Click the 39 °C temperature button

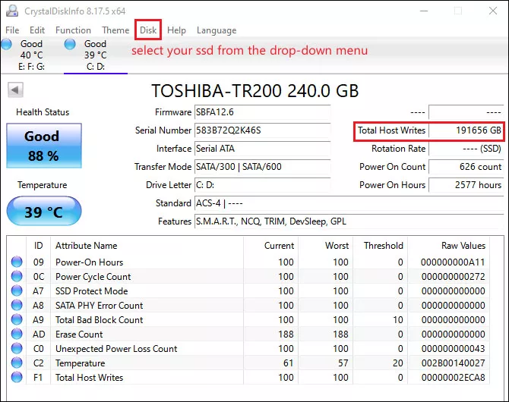pos(44,211)
